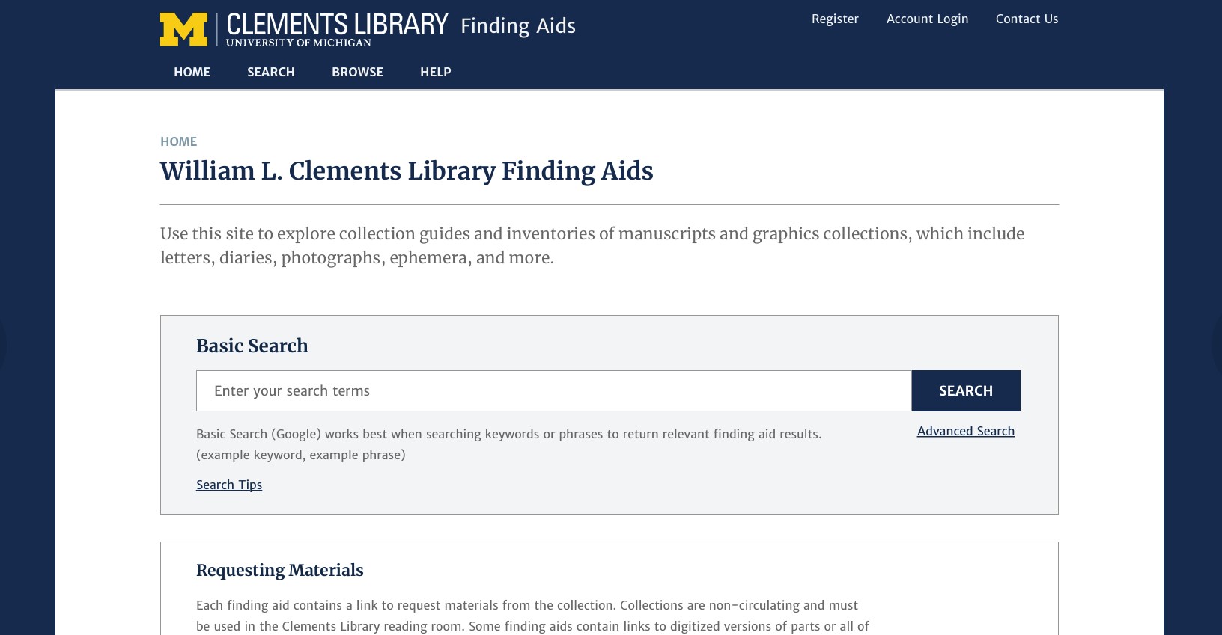1222x635 pixels.
Task: Open the HELP navigation menu item
Action: pyautogui.click(x=435, y=72)
